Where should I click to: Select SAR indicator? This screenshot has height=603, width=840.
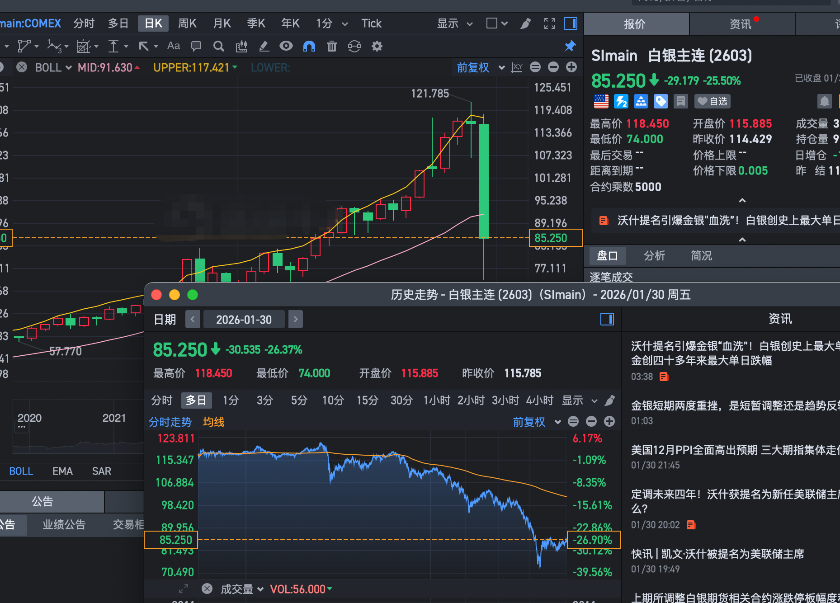point(102,471)
